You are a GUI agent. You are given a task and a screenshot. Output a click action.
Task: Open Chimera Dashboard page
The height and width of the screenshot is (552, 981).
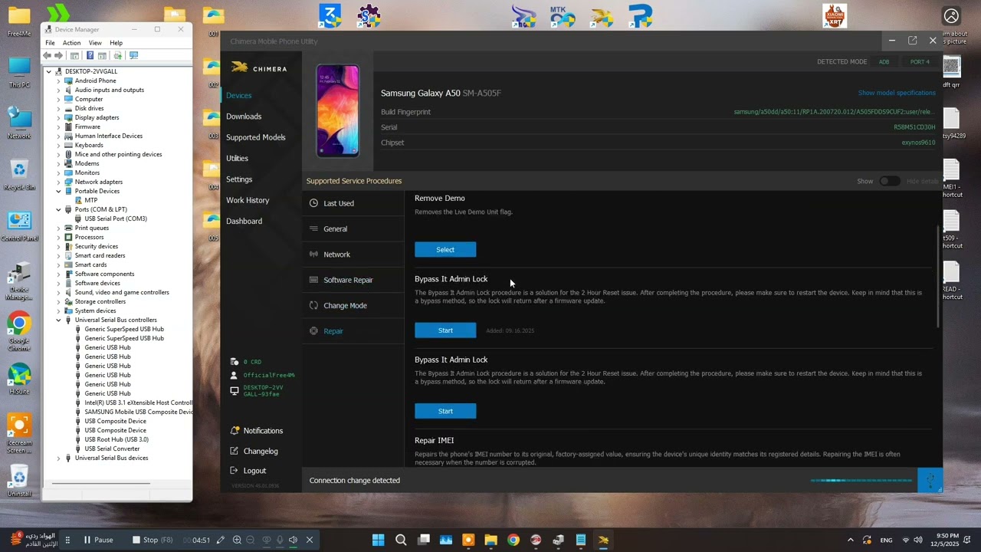pos(244,221)
